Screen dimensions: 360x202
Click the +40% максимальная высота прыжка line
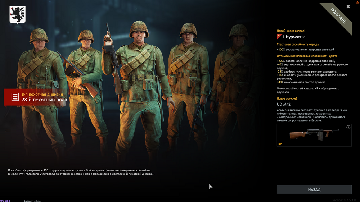tap(301, 82)
